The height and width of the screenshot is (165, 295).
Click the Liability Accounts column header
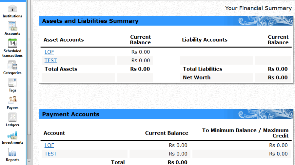tap(205, 40)
